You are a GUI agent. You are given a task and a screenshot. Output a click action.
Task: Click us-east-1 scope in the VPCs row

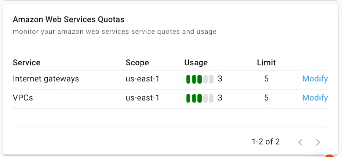click(x=142, y=98)
